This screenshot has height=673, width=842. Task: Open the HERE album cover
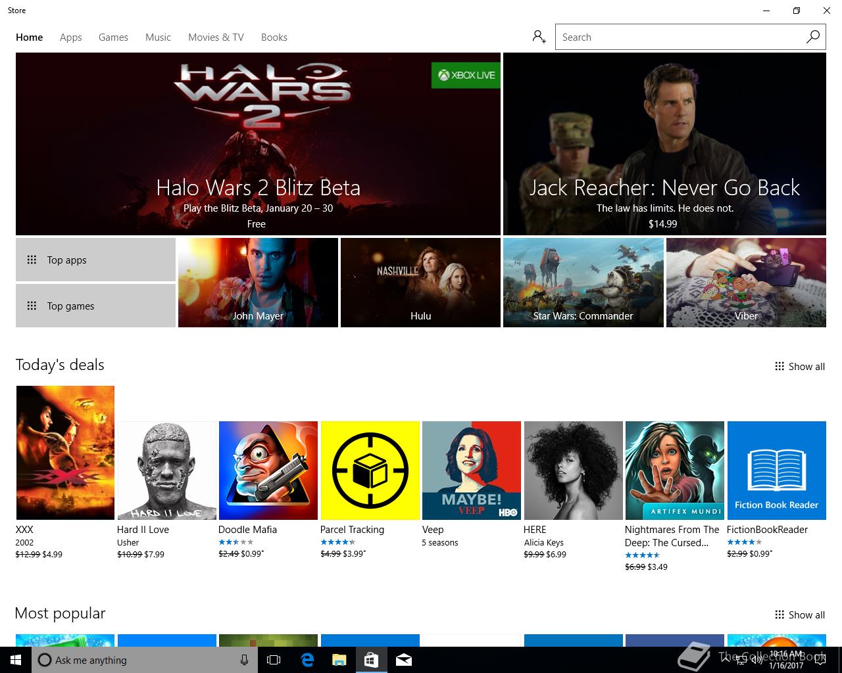(x=573, y=471)
